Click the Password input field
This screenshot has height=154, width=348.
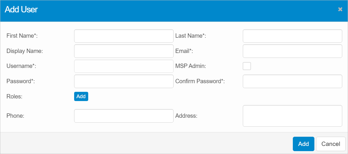pos(124,81)
